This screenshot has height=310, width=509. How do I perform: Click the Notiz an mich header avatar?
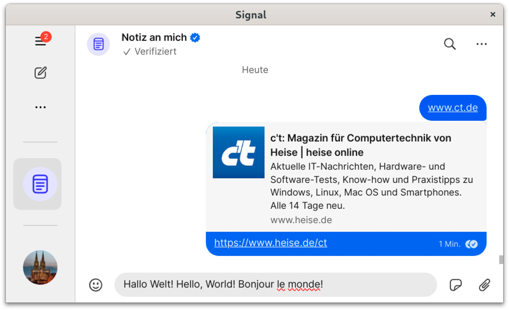[x=98, y=44]
